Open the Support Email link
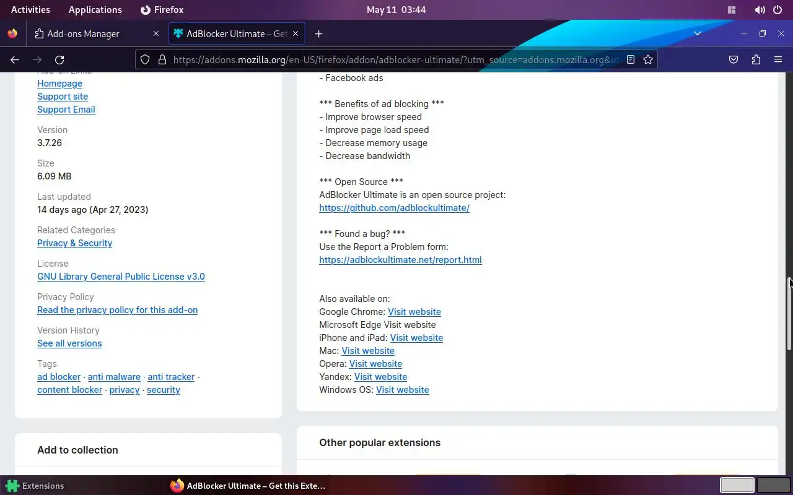 [x=66, y=110]
